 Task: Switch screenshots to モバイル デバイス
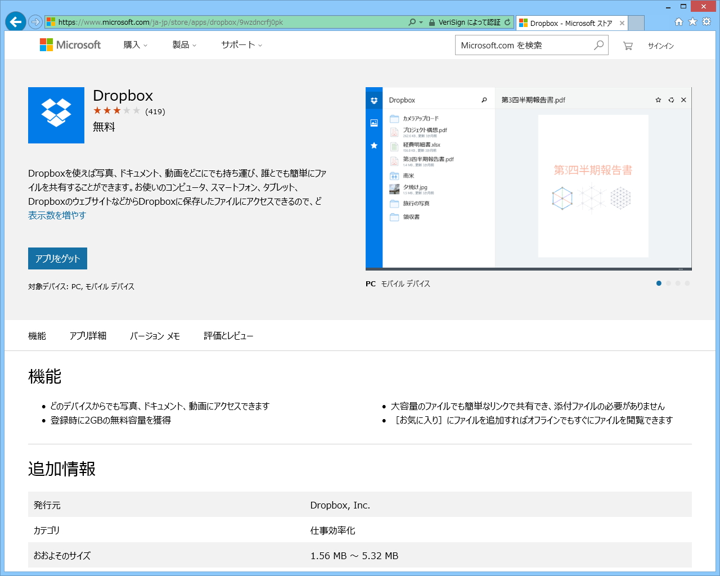click(406, 284)
